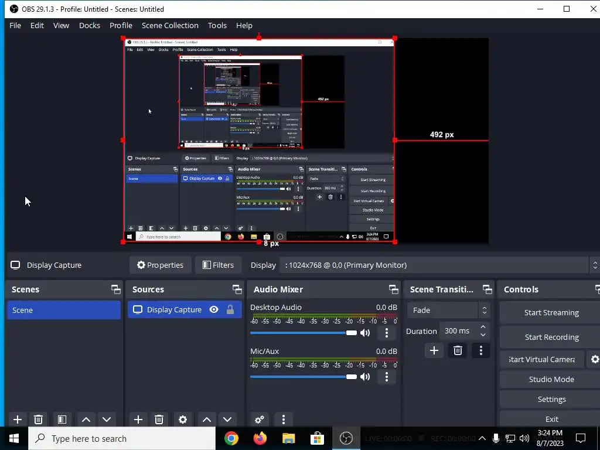Open the Help menu

point(244,25)
